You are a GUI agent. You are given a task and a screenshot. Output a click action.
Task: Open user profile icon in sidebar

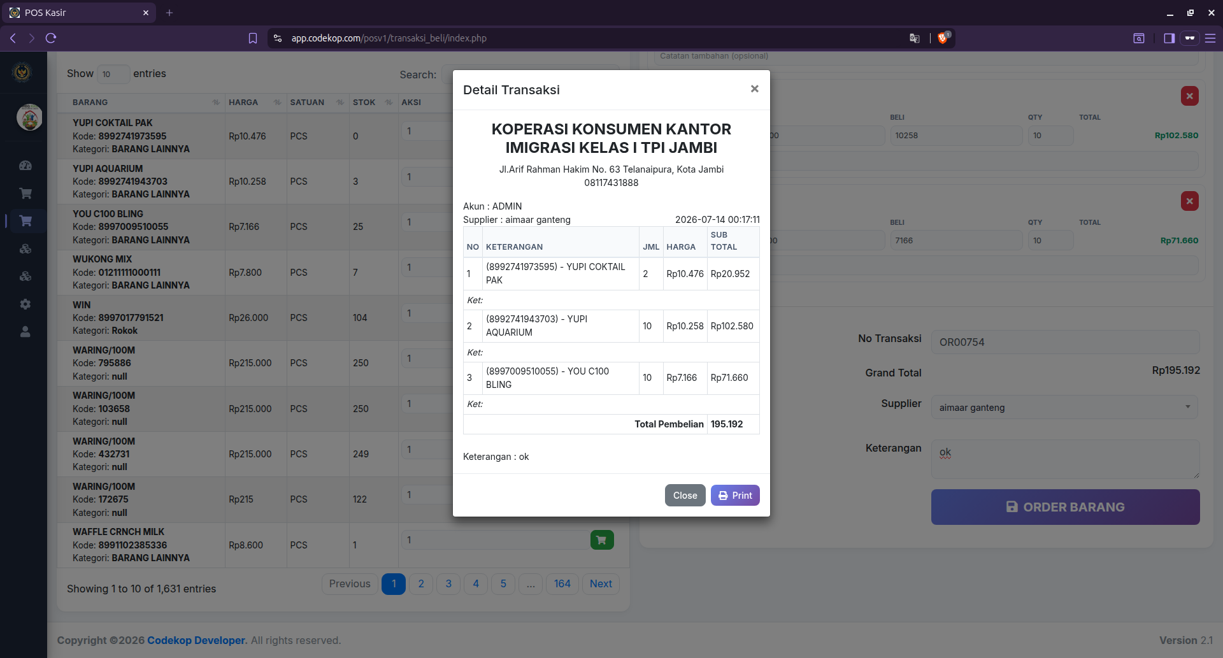25,332
